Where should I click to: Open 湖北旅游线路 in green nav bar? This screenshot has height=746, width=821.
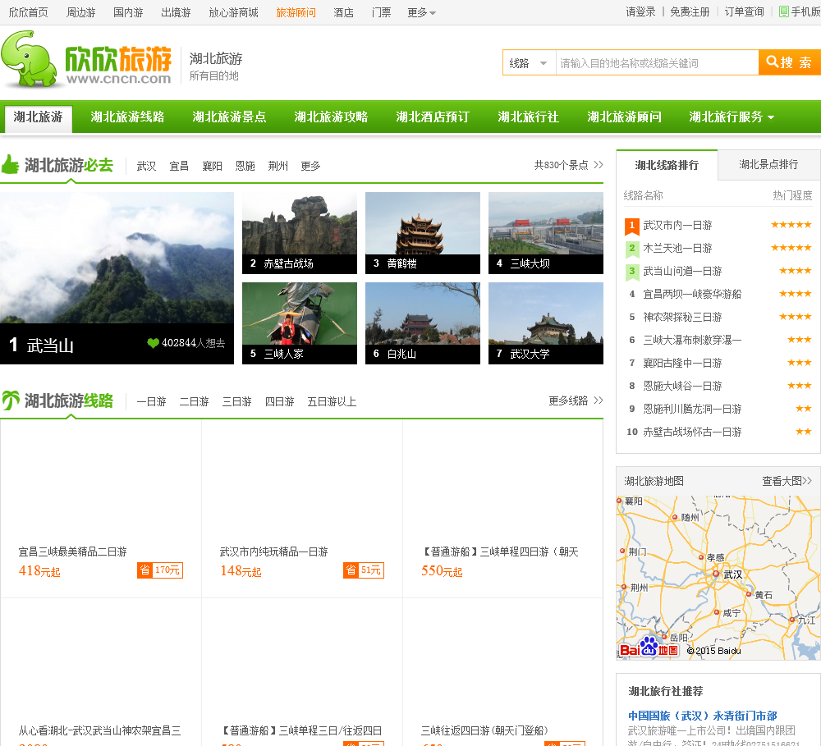pos(127,117)
